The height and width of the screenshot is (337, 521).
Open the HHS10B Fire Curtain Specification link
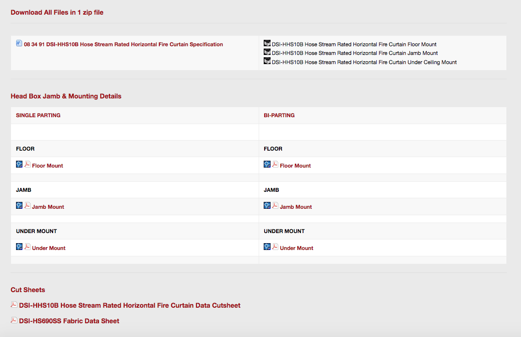coord(122,44)
